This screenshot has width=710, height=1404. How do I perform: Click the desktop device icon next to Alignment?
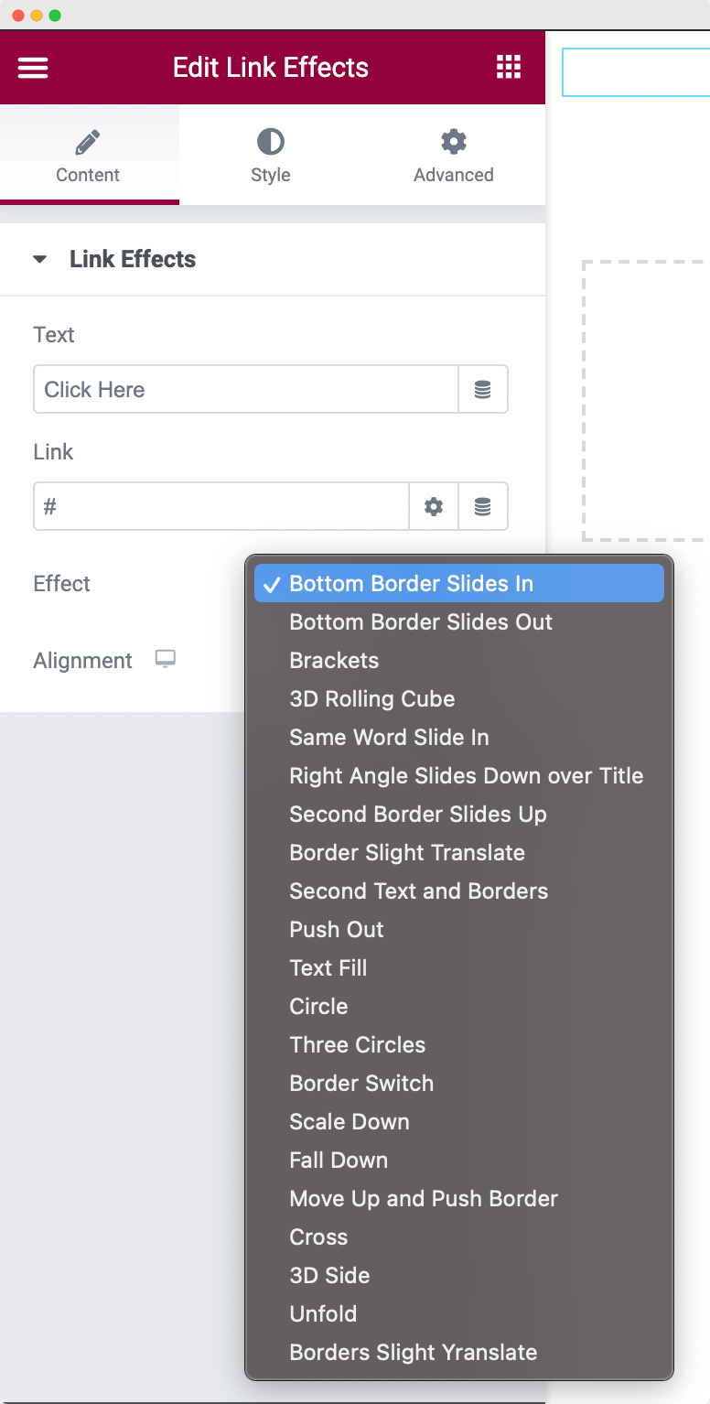165,659
